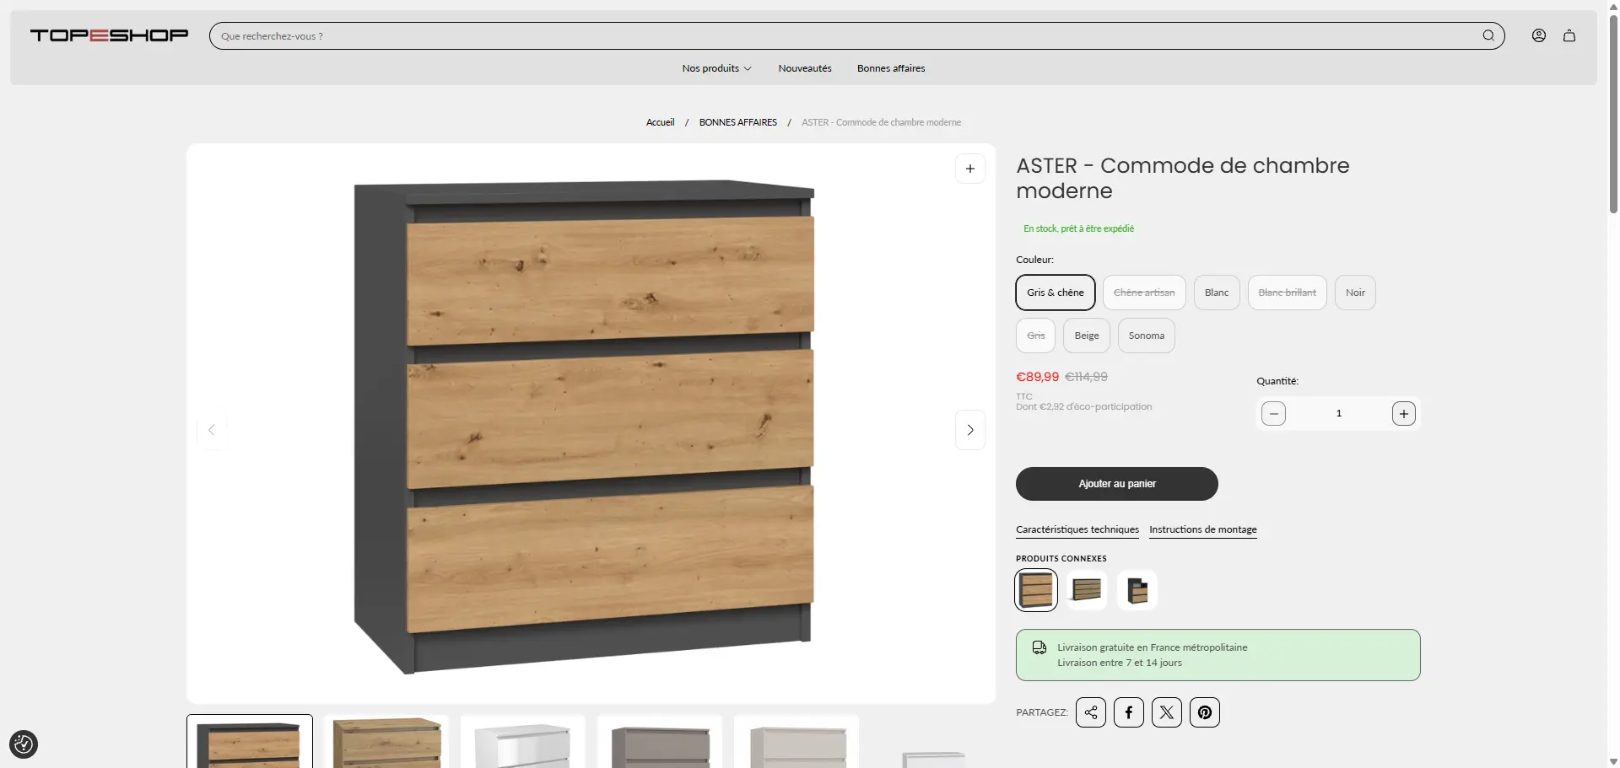The height and width of the screenshot is (768, 1620).
Task: Open Nouveautés menu item
Action: pos(805,68)
